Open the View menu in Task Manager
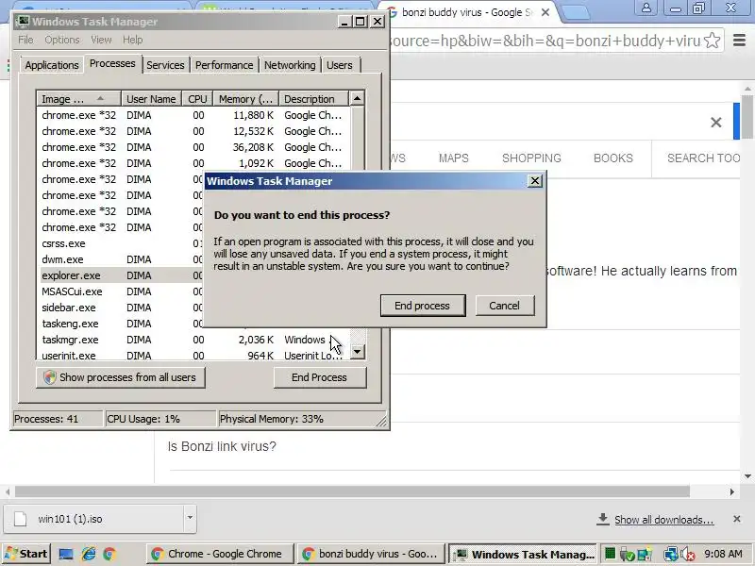 click(x=101, y=40)
